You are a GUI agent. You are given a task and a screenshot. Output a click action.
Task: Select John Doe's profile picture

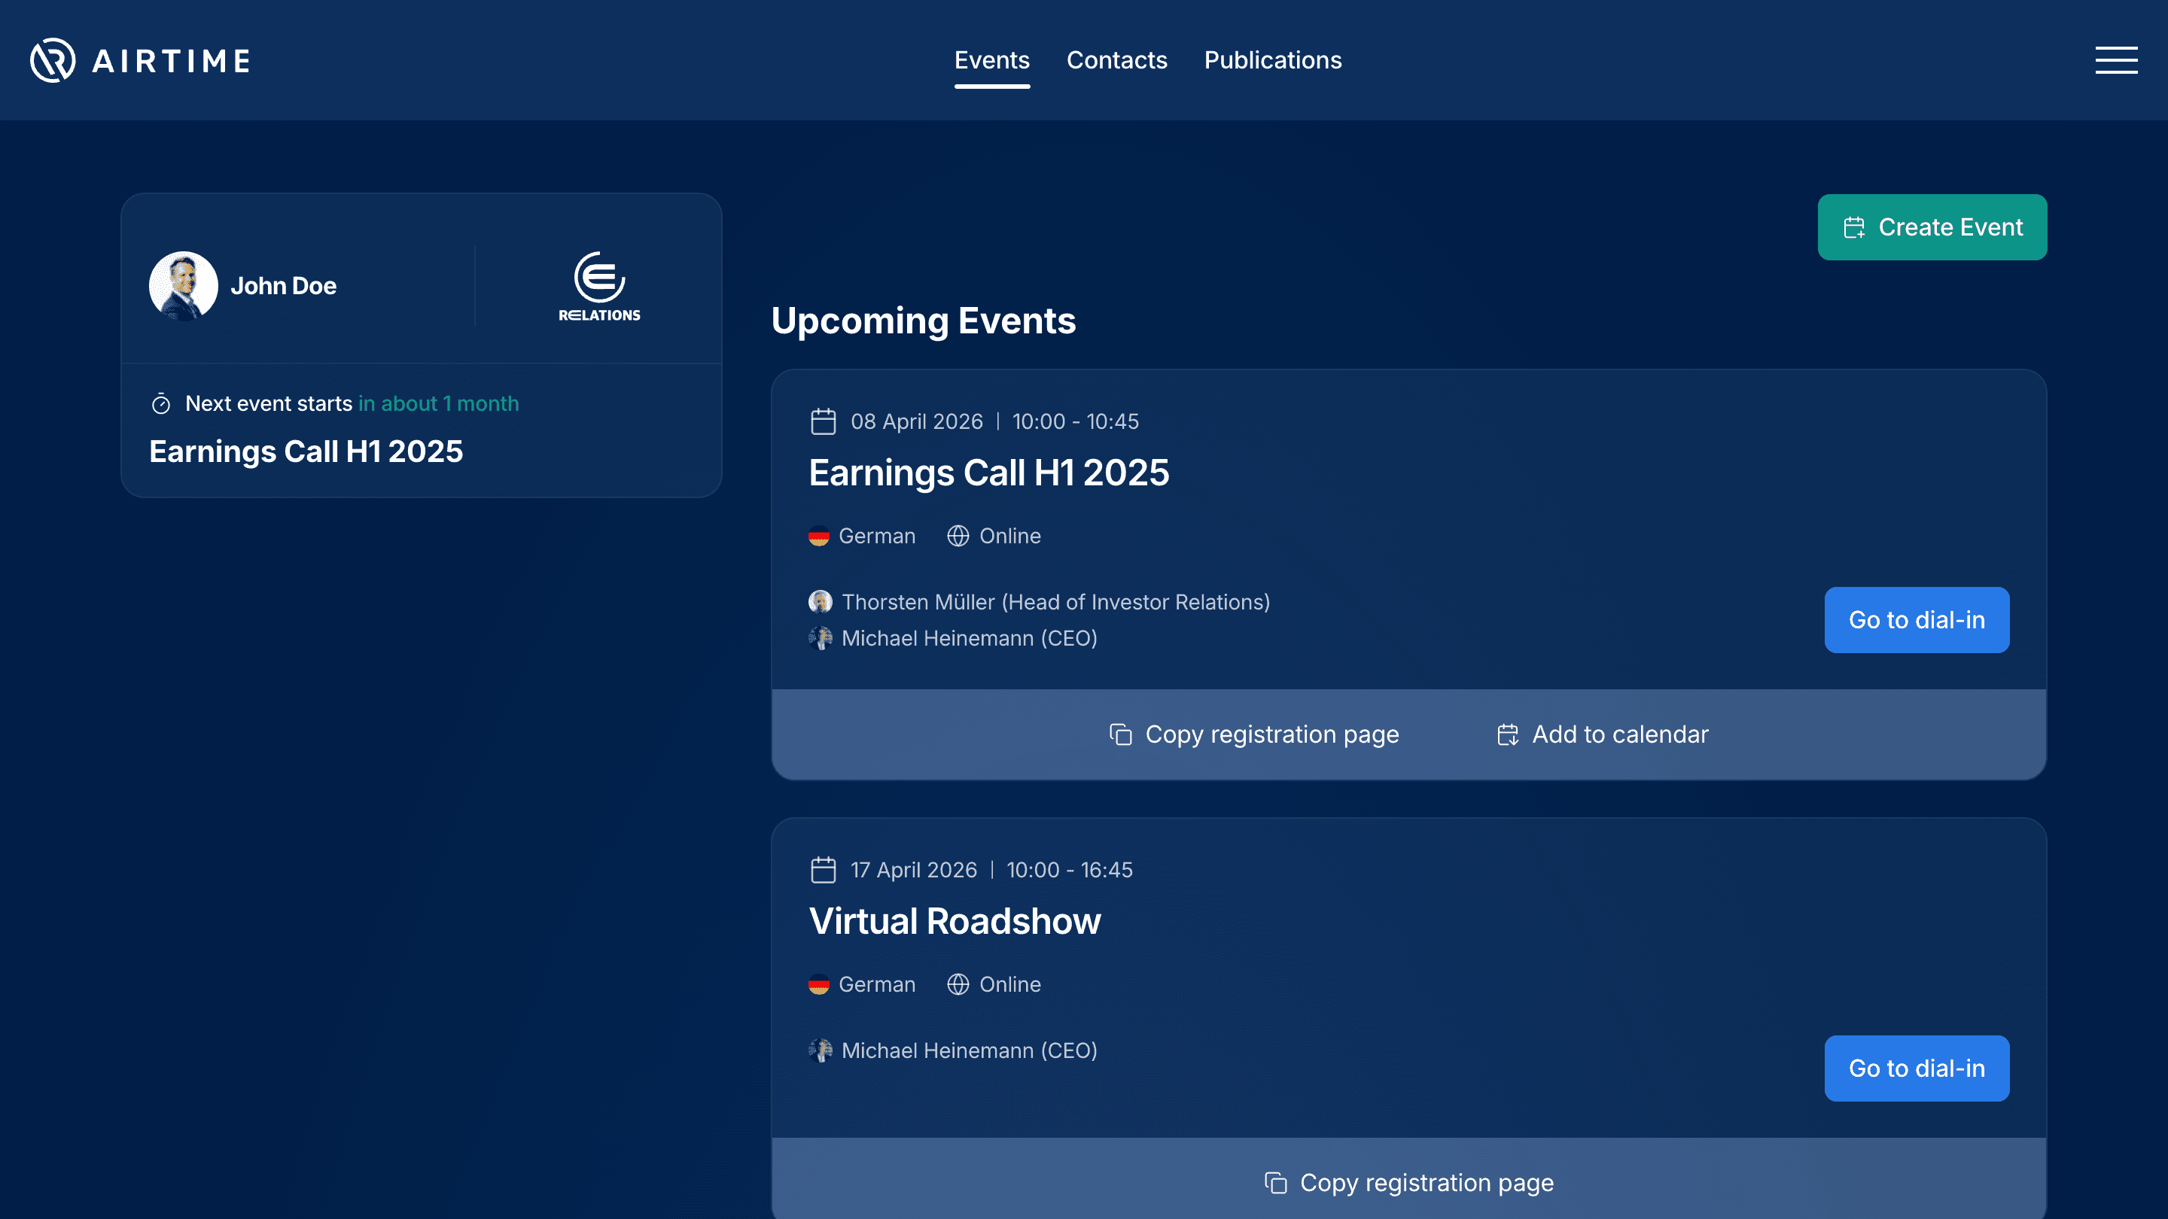pyautogui.click(x=184, y=285)
